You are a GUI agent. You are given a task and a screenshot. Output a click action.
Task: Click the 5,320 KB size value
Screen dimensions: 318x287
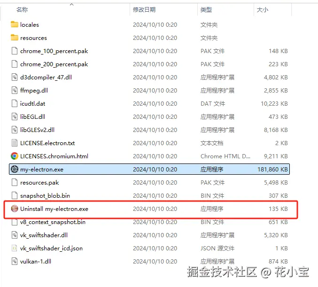(x=276, y=235)
